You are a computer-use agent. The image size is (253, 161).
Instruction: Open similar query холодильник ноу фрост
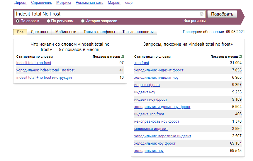(155, 143)
